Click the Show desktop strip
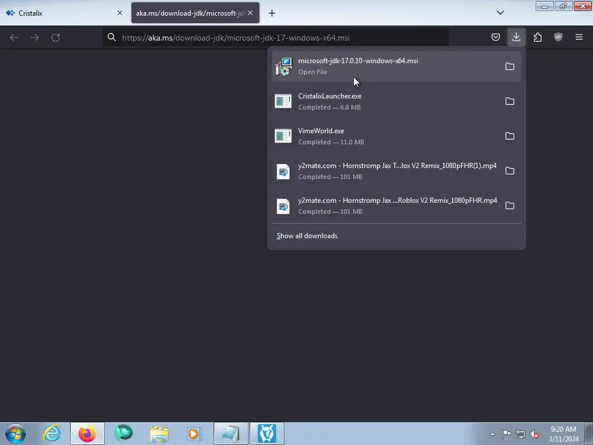The width and height of the screenshot is (593, 445). 589,433
